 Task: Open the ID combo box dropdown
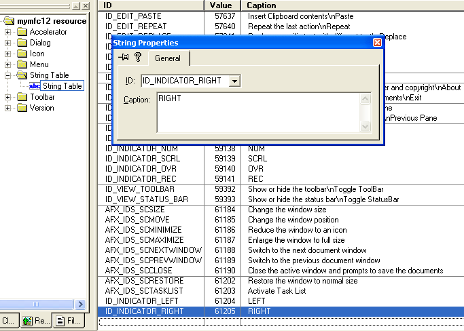[234, 81]
